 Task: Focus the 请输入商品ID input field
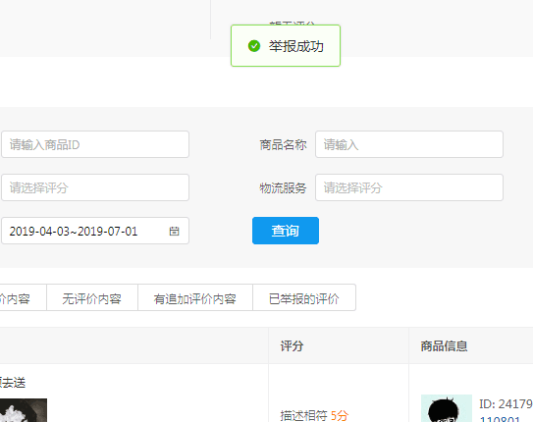coord(95,144)
